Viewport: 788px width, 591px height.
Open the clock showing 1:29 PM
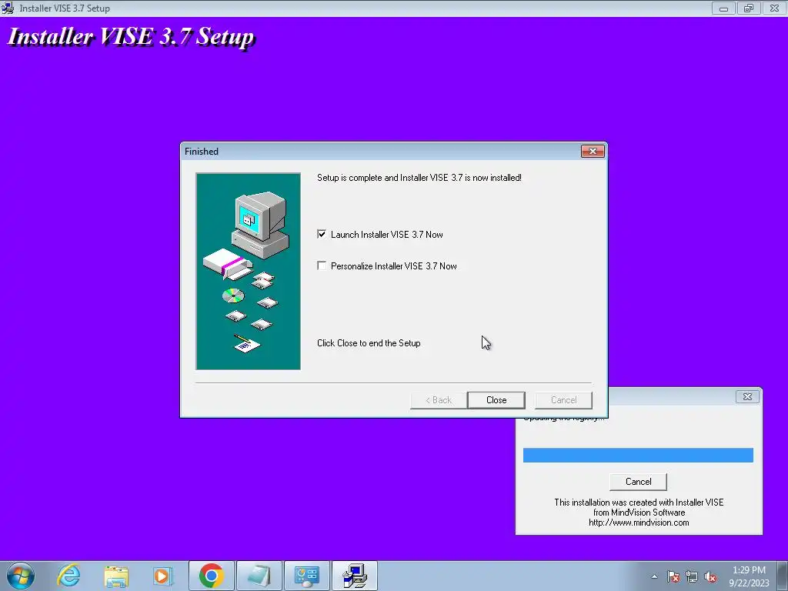coord(749,576)
